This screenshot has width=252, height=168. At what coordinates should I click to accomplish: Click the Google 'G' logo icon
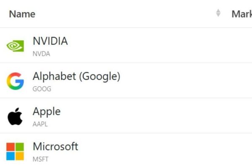pos(15,81)
